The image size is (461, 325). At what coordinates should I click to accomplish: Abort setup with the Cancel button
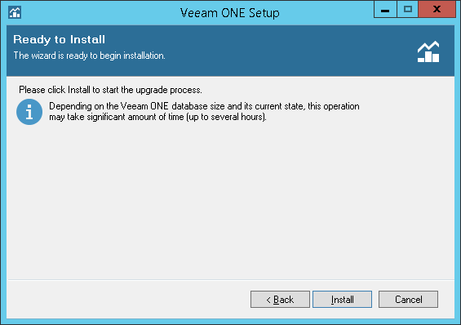(x=409, y=300)
